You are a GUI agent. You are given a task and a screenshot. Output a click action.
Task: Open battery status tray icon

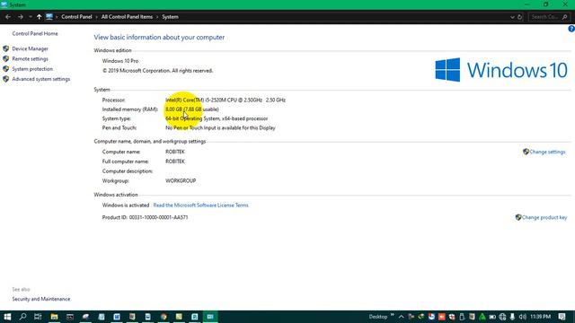click(492, 317)
